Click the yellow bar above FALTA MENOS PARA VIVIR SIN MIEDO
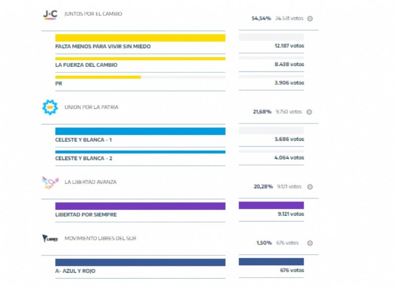 click(x=140, y=38)
